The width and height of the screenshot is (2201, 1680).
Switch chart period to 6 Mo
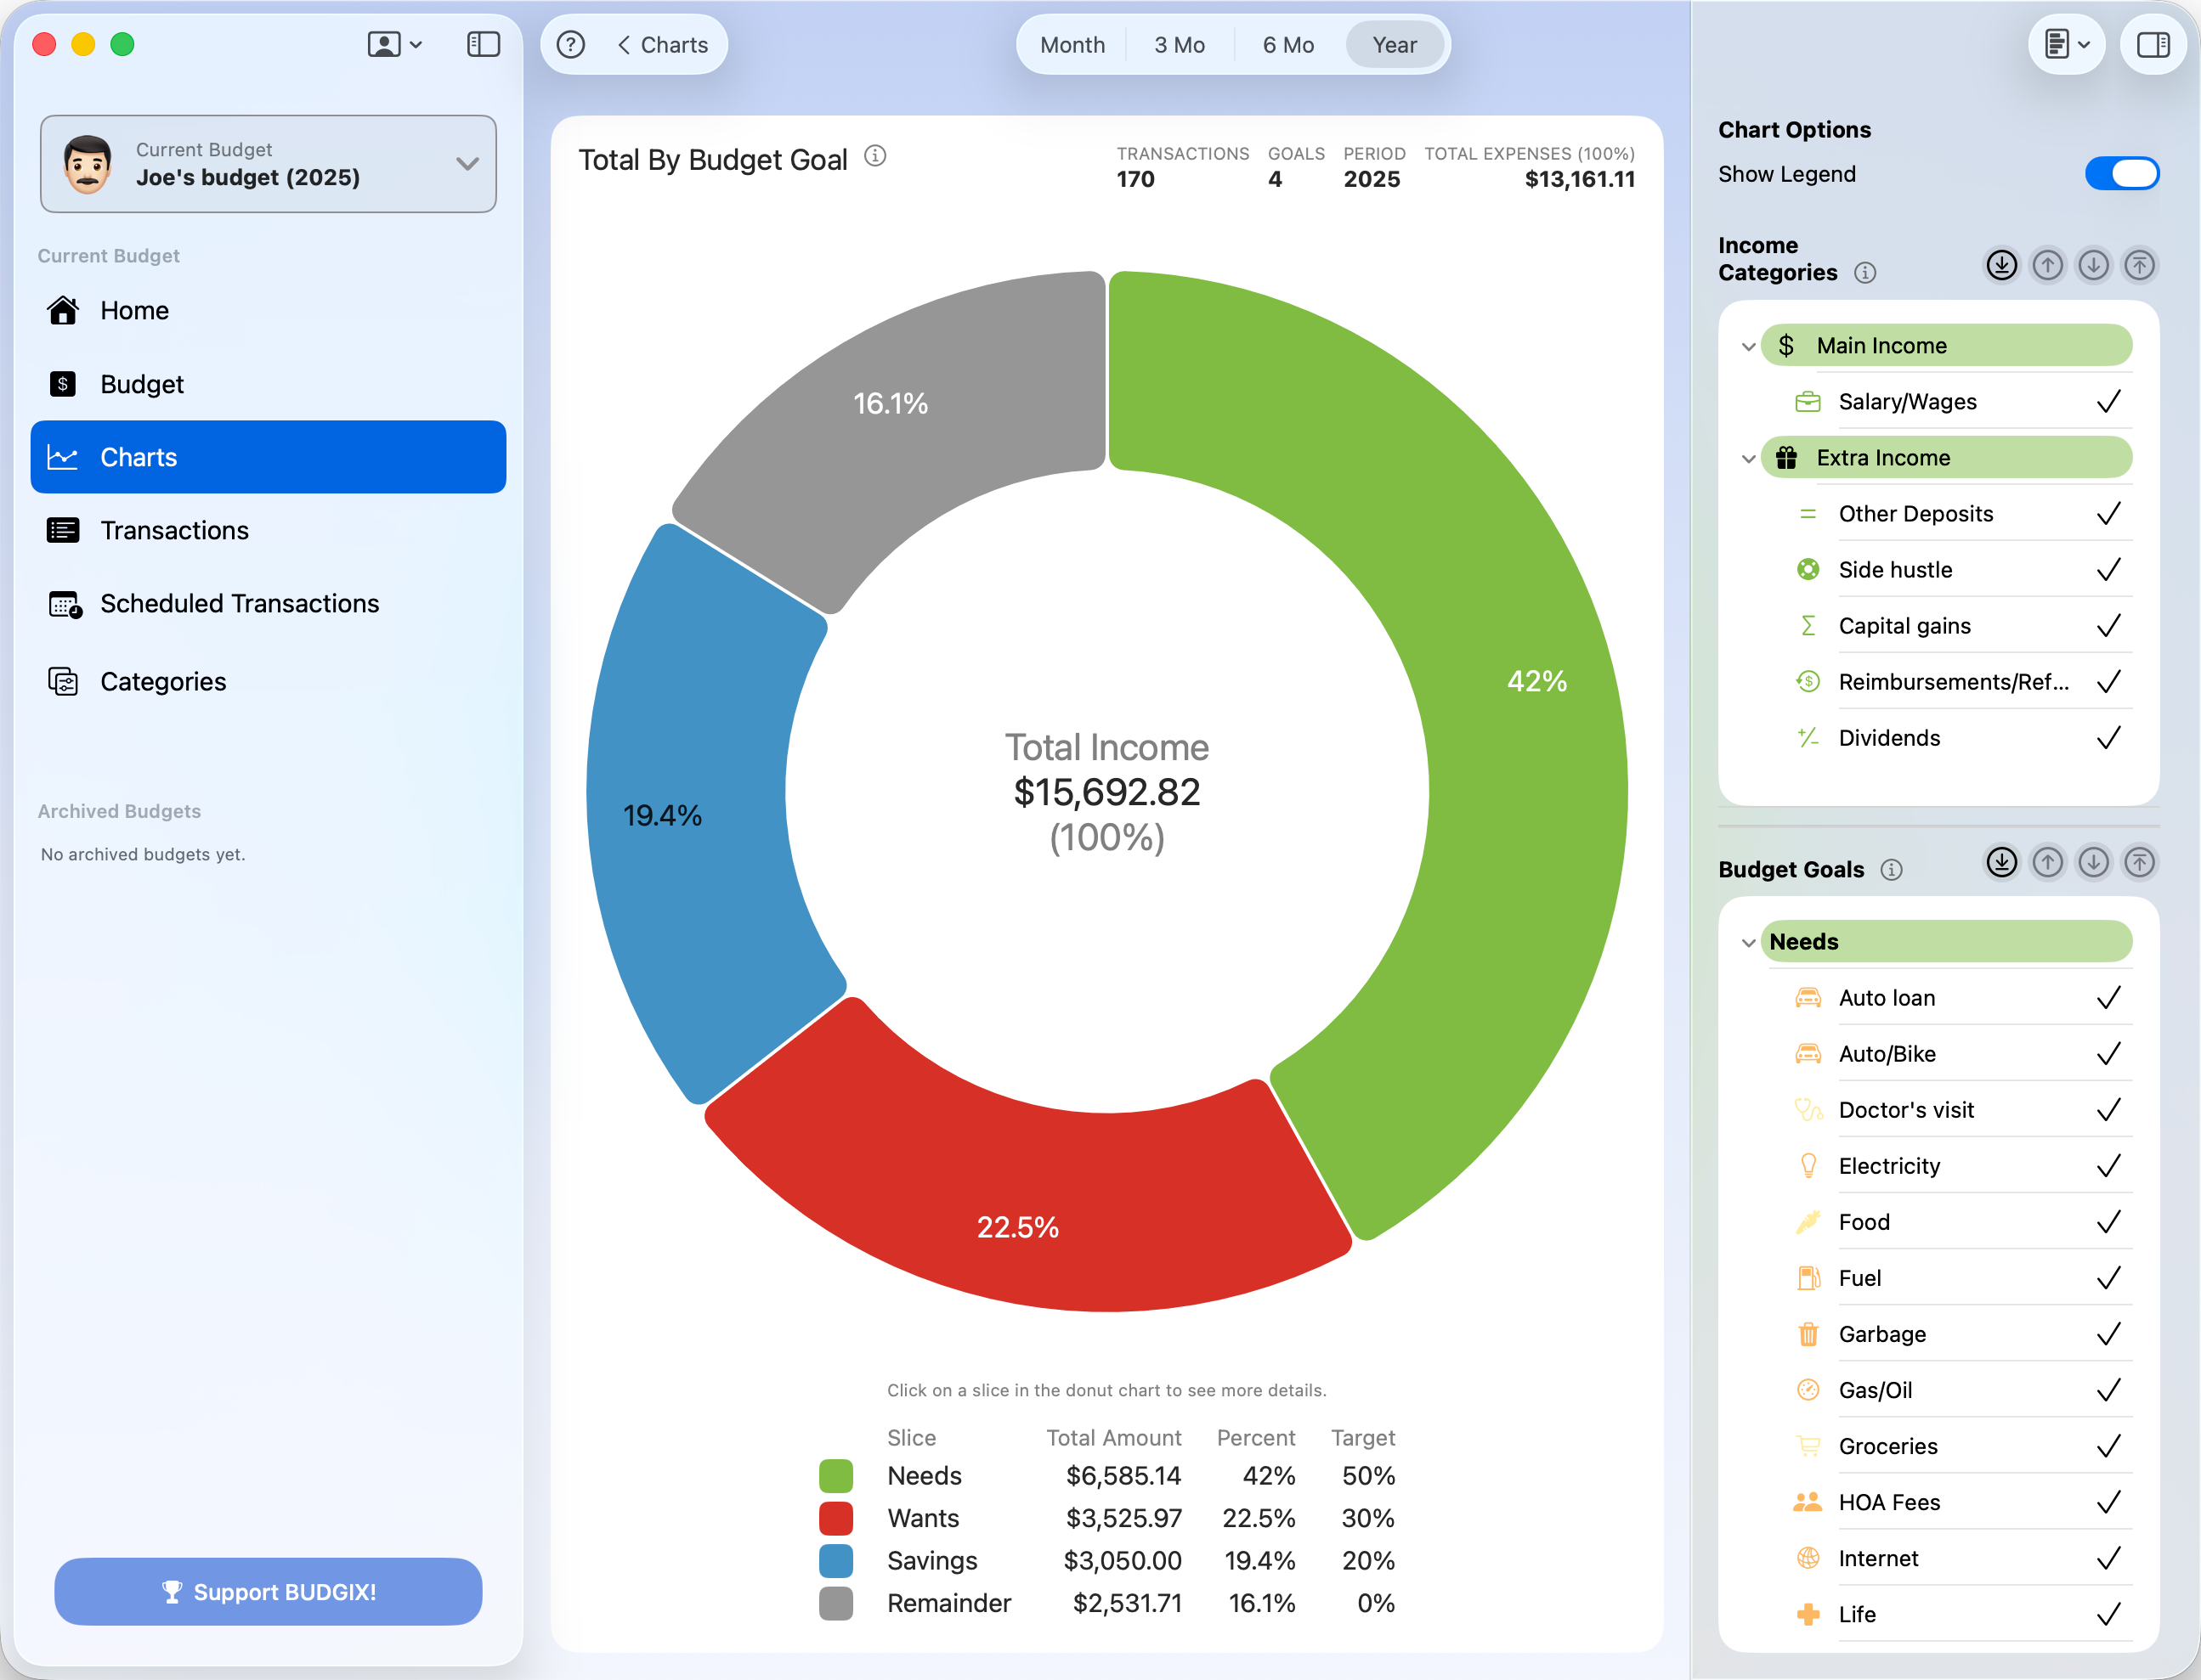pyautogui.click(x=1287, y=45)
